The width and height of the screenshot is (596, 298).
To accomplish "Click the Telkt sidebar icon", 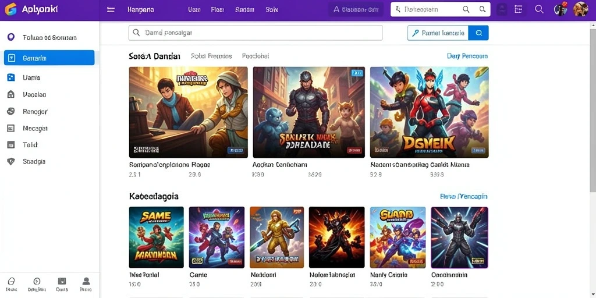I will click(x=11, y=145).
